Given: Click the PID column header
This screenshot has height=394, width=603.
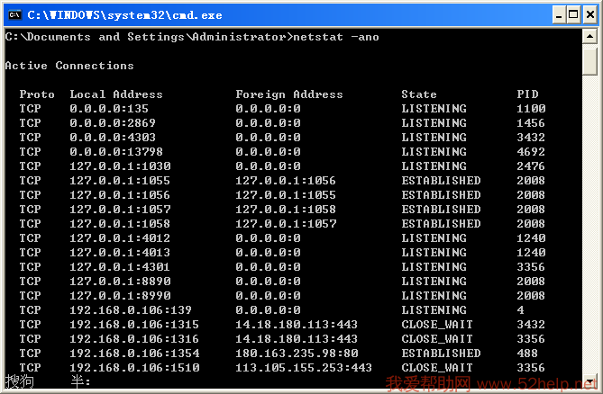Looking at the screenshot, I should click(527, 94).
